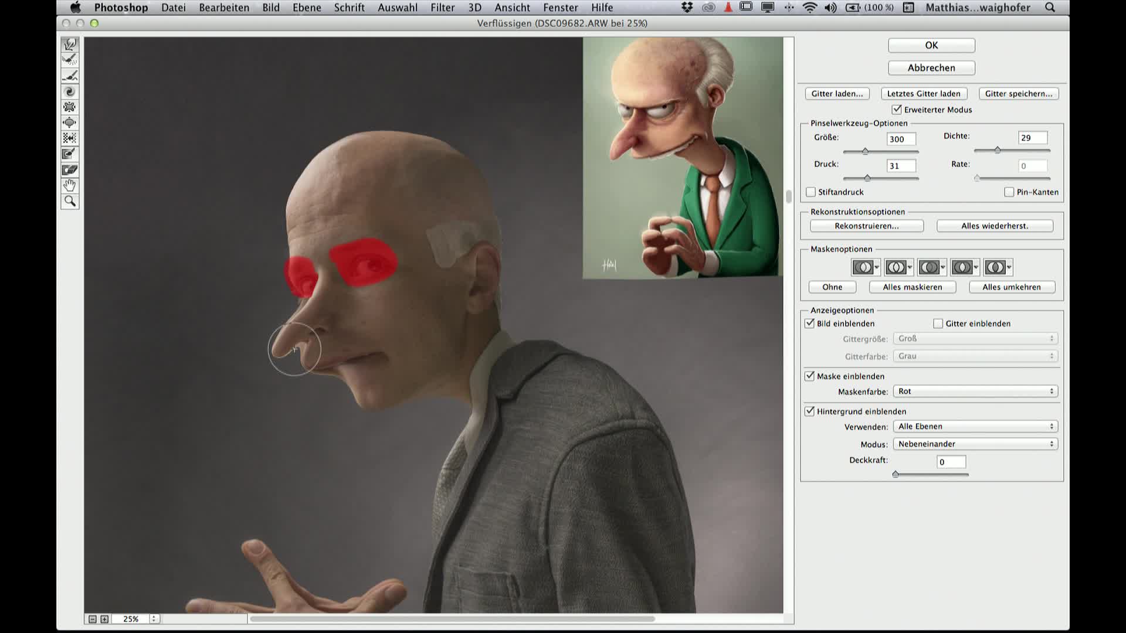Toggle Hintergrund einblenden checkbox
The width and height of the screenshot is (1126, 633).
[810, 411]
